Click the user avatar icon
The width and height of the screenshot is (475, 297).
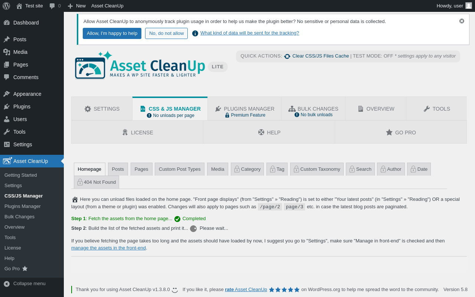pos(469,6)
